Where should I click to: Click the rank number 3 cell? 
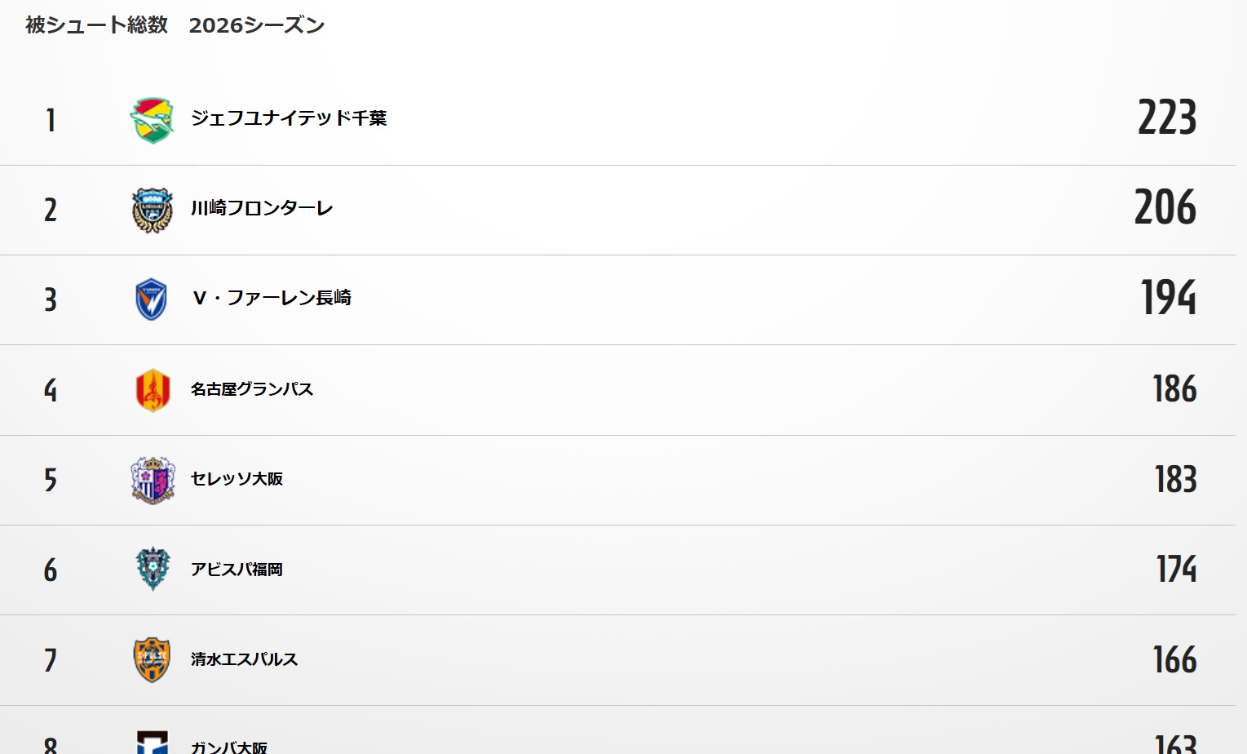pos(51,299)
